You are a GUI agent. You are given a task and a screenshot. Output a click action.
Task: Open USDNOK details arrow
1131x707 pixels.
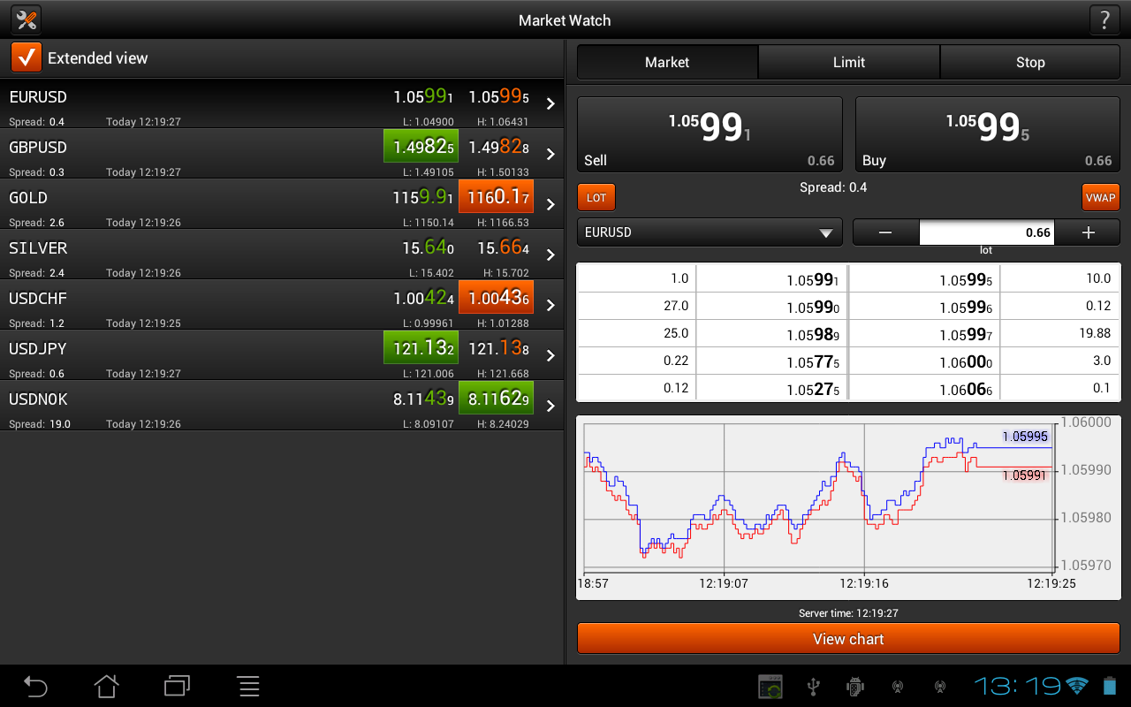[x=550, y=406]
